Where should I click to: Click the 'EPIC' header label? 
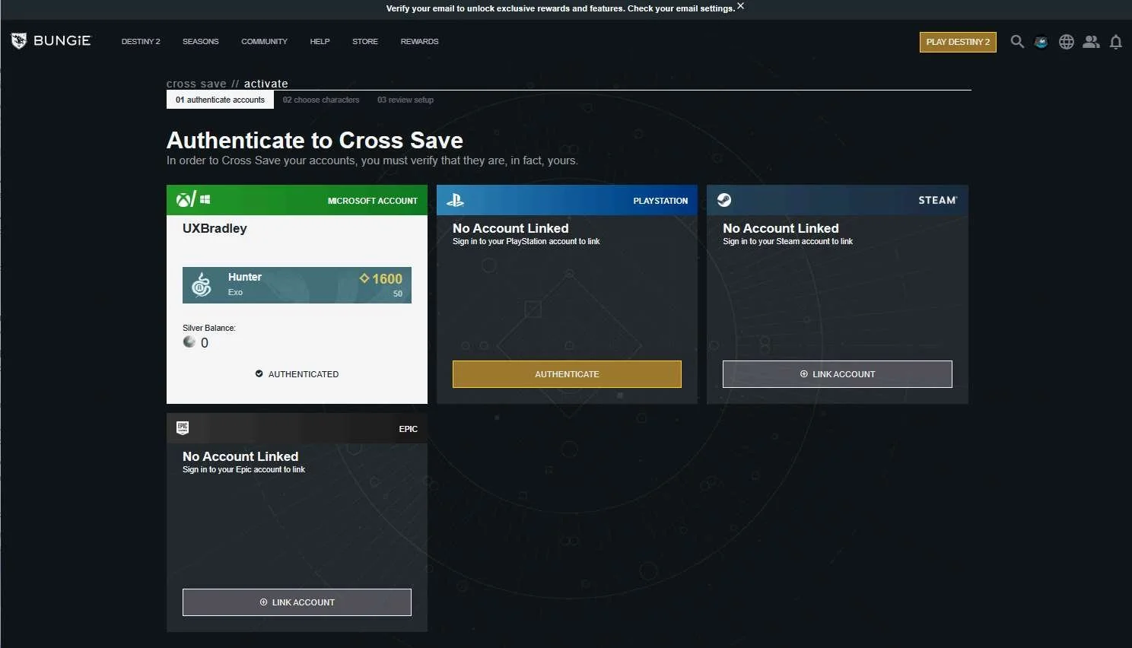pyautogui.click(x=409, y=429)
